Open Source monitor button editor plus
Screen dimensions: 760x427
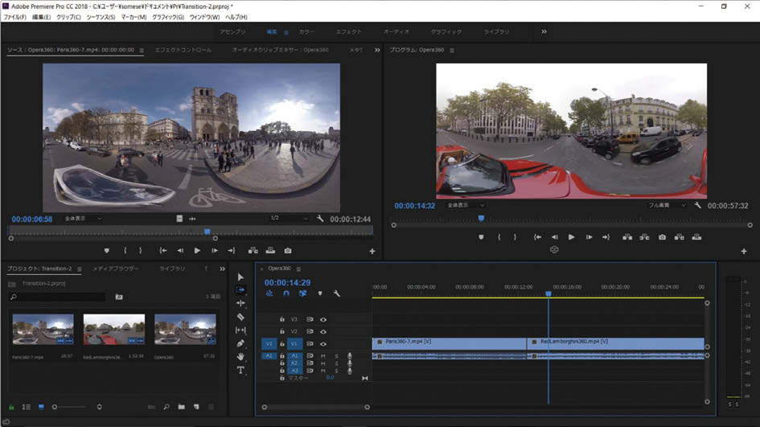tap(372, 251)
